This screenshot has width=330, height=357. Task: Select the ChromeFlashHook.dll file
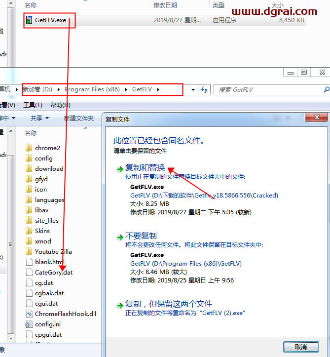pos(61,314)
